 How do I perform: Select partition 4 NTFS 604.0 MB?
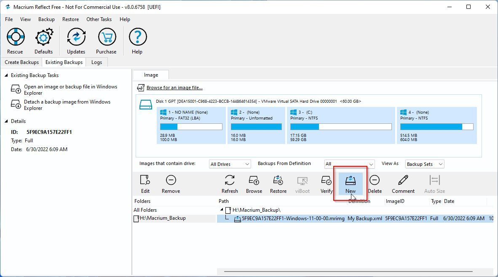(437, 125)
